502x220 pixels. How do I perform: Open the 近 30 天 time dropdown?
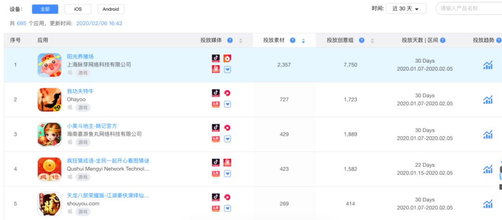point(406,9)
